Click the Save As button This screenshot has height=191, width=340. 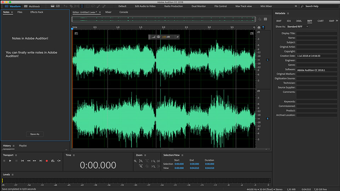pos(35,134)
